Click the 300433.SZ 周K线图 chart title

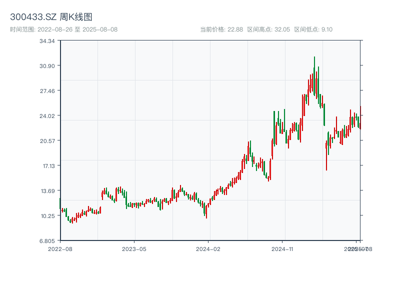click(51, 17)
